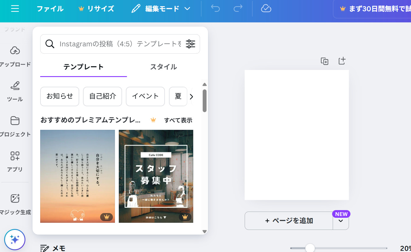This screenshot has height=252, width=411.
Task: Open the search filter sliders icon
Action: (x=191, y=44)
